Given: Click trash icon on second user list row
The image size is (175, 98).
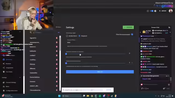Looking at the screenshot, I should pos(57,42).
